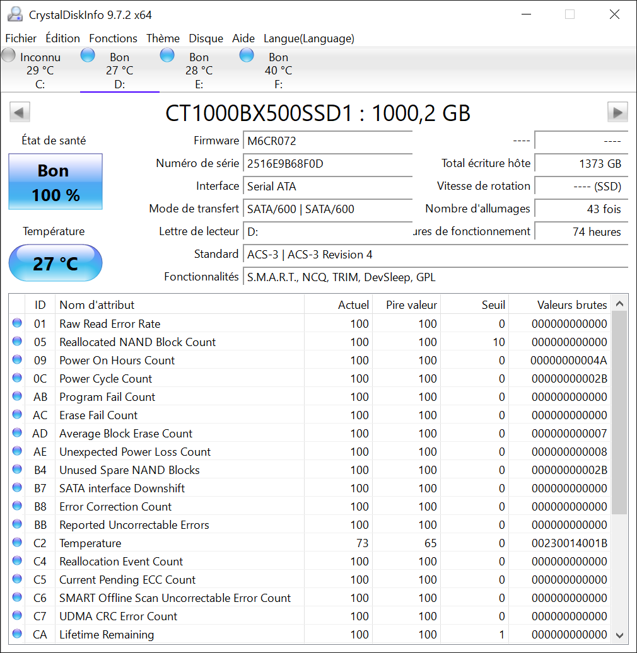Click status dot for Current Pending ECC Count
The image size is (637, 653).
(x=17, y=579)
